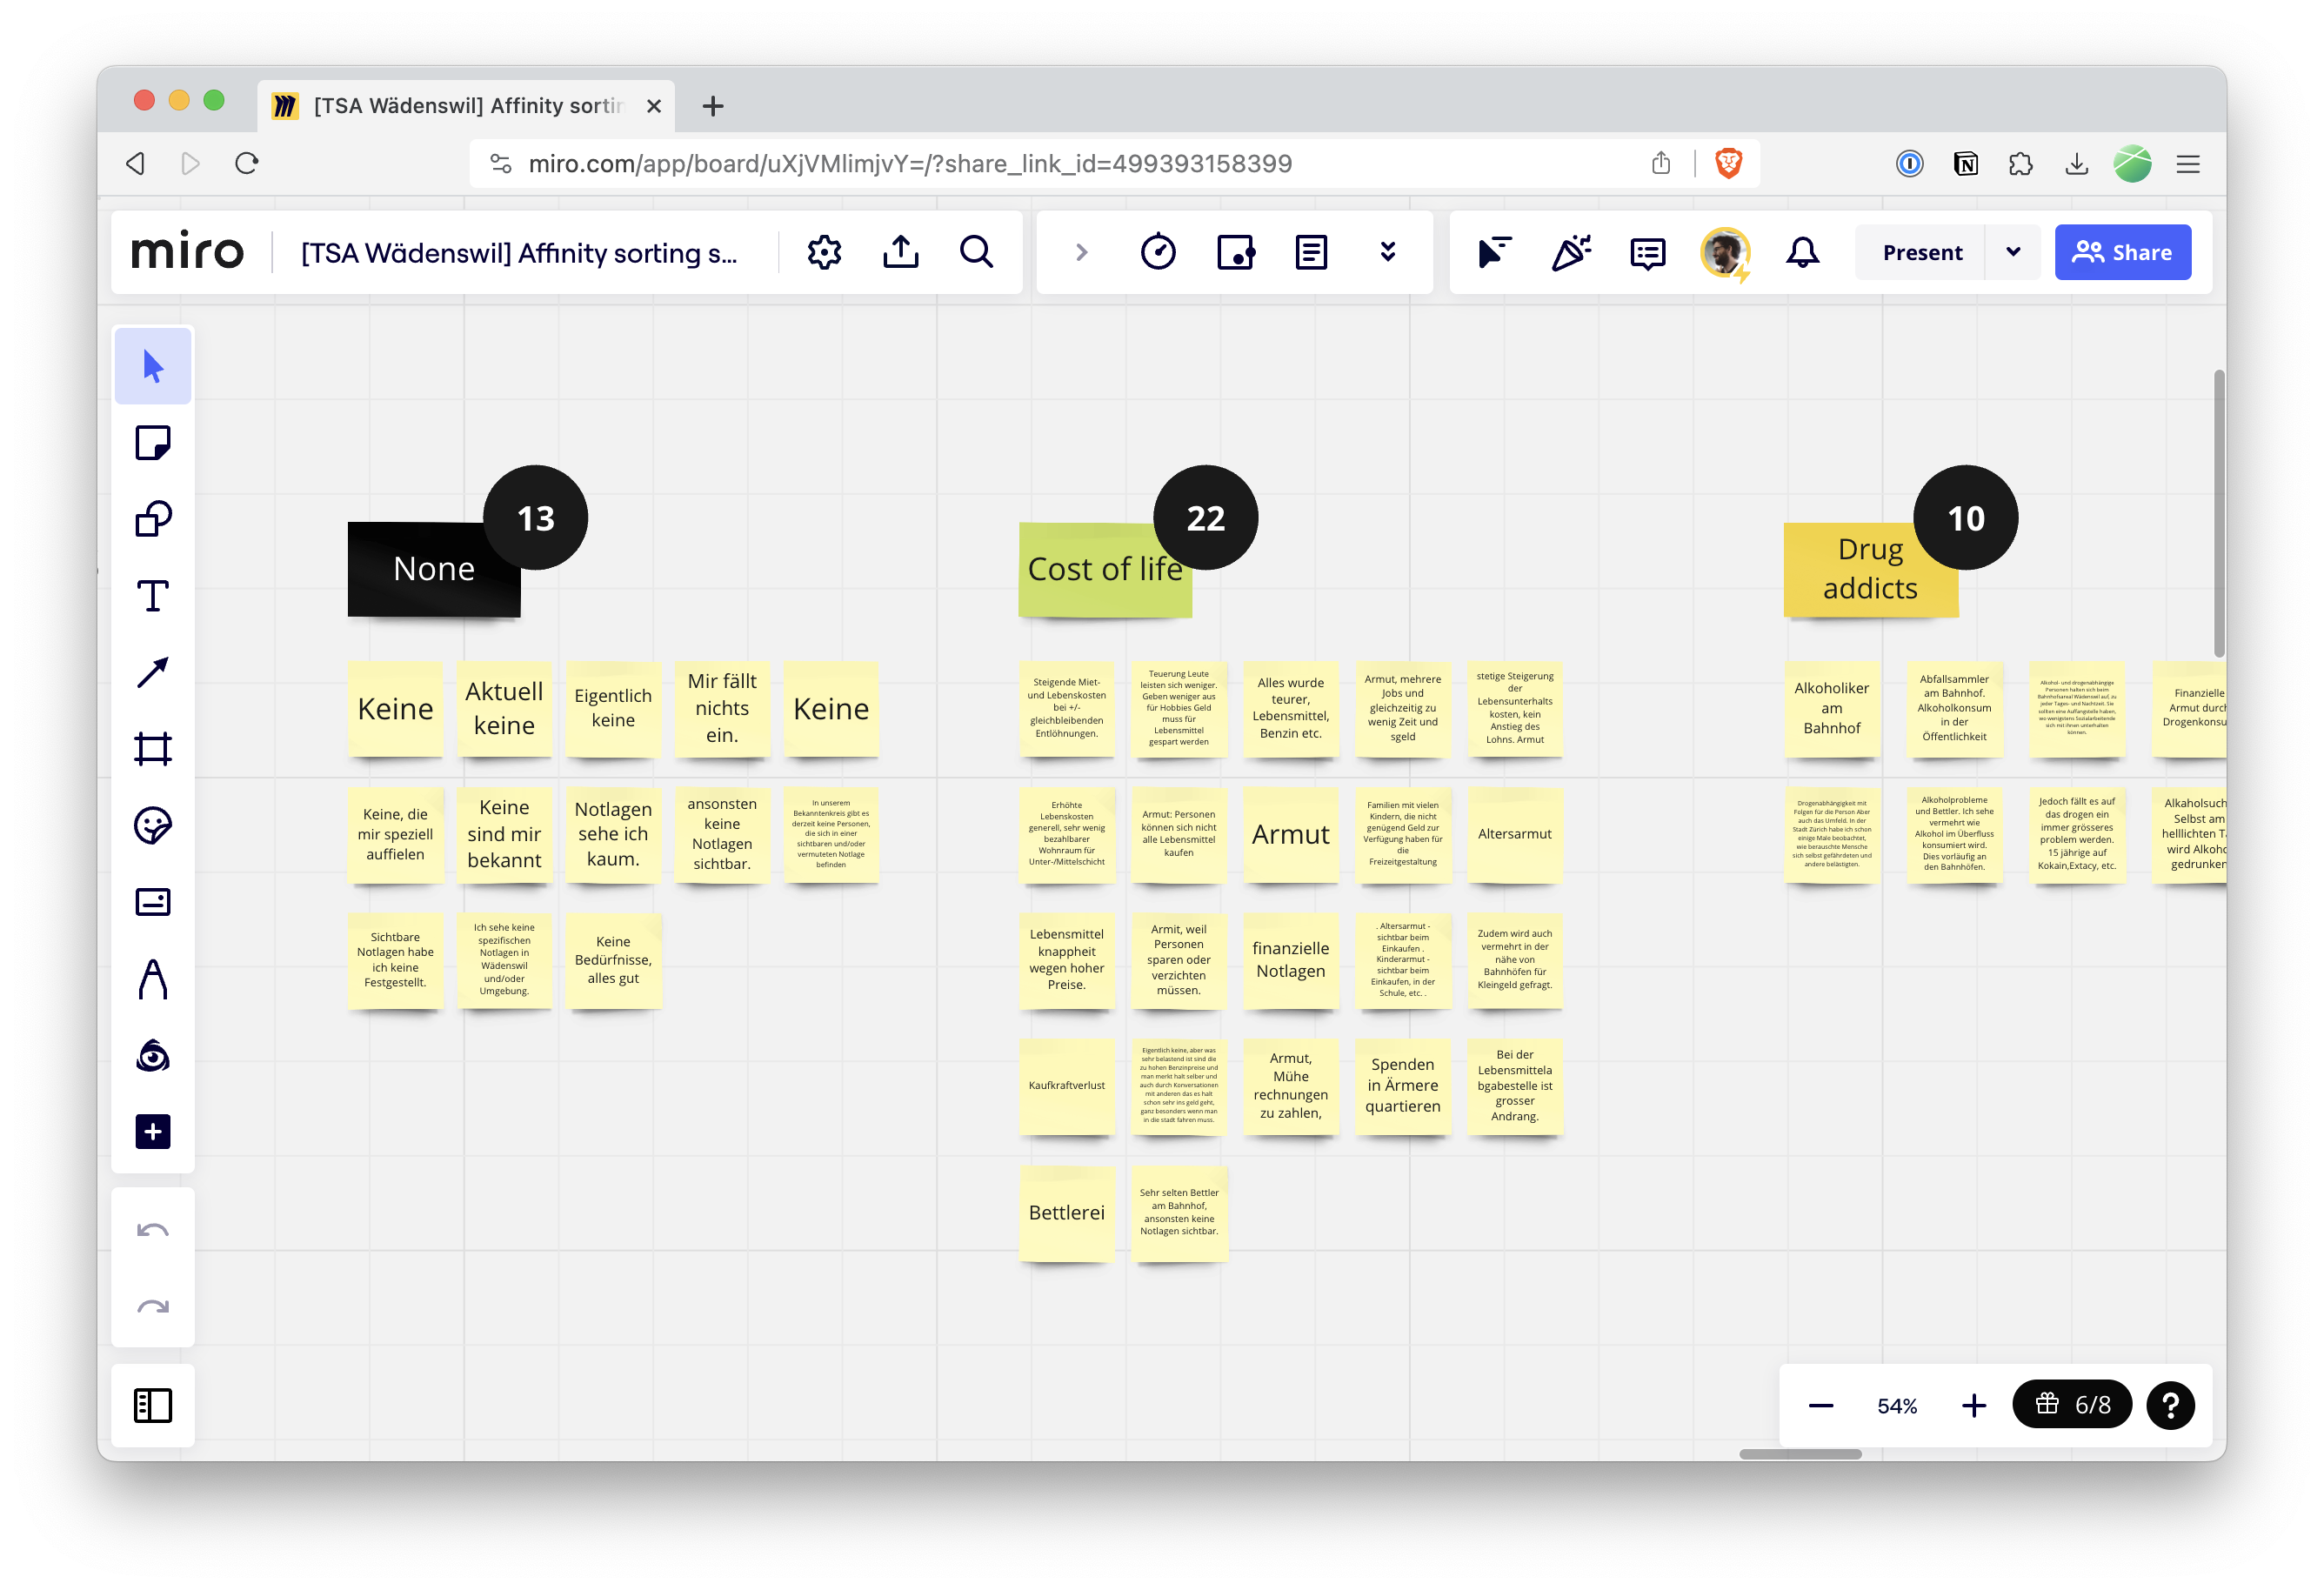The width and height of the screenshot is (2324, 1590).
Task: Open the Present options dropdown arrow
Action: coord(2013,252)
